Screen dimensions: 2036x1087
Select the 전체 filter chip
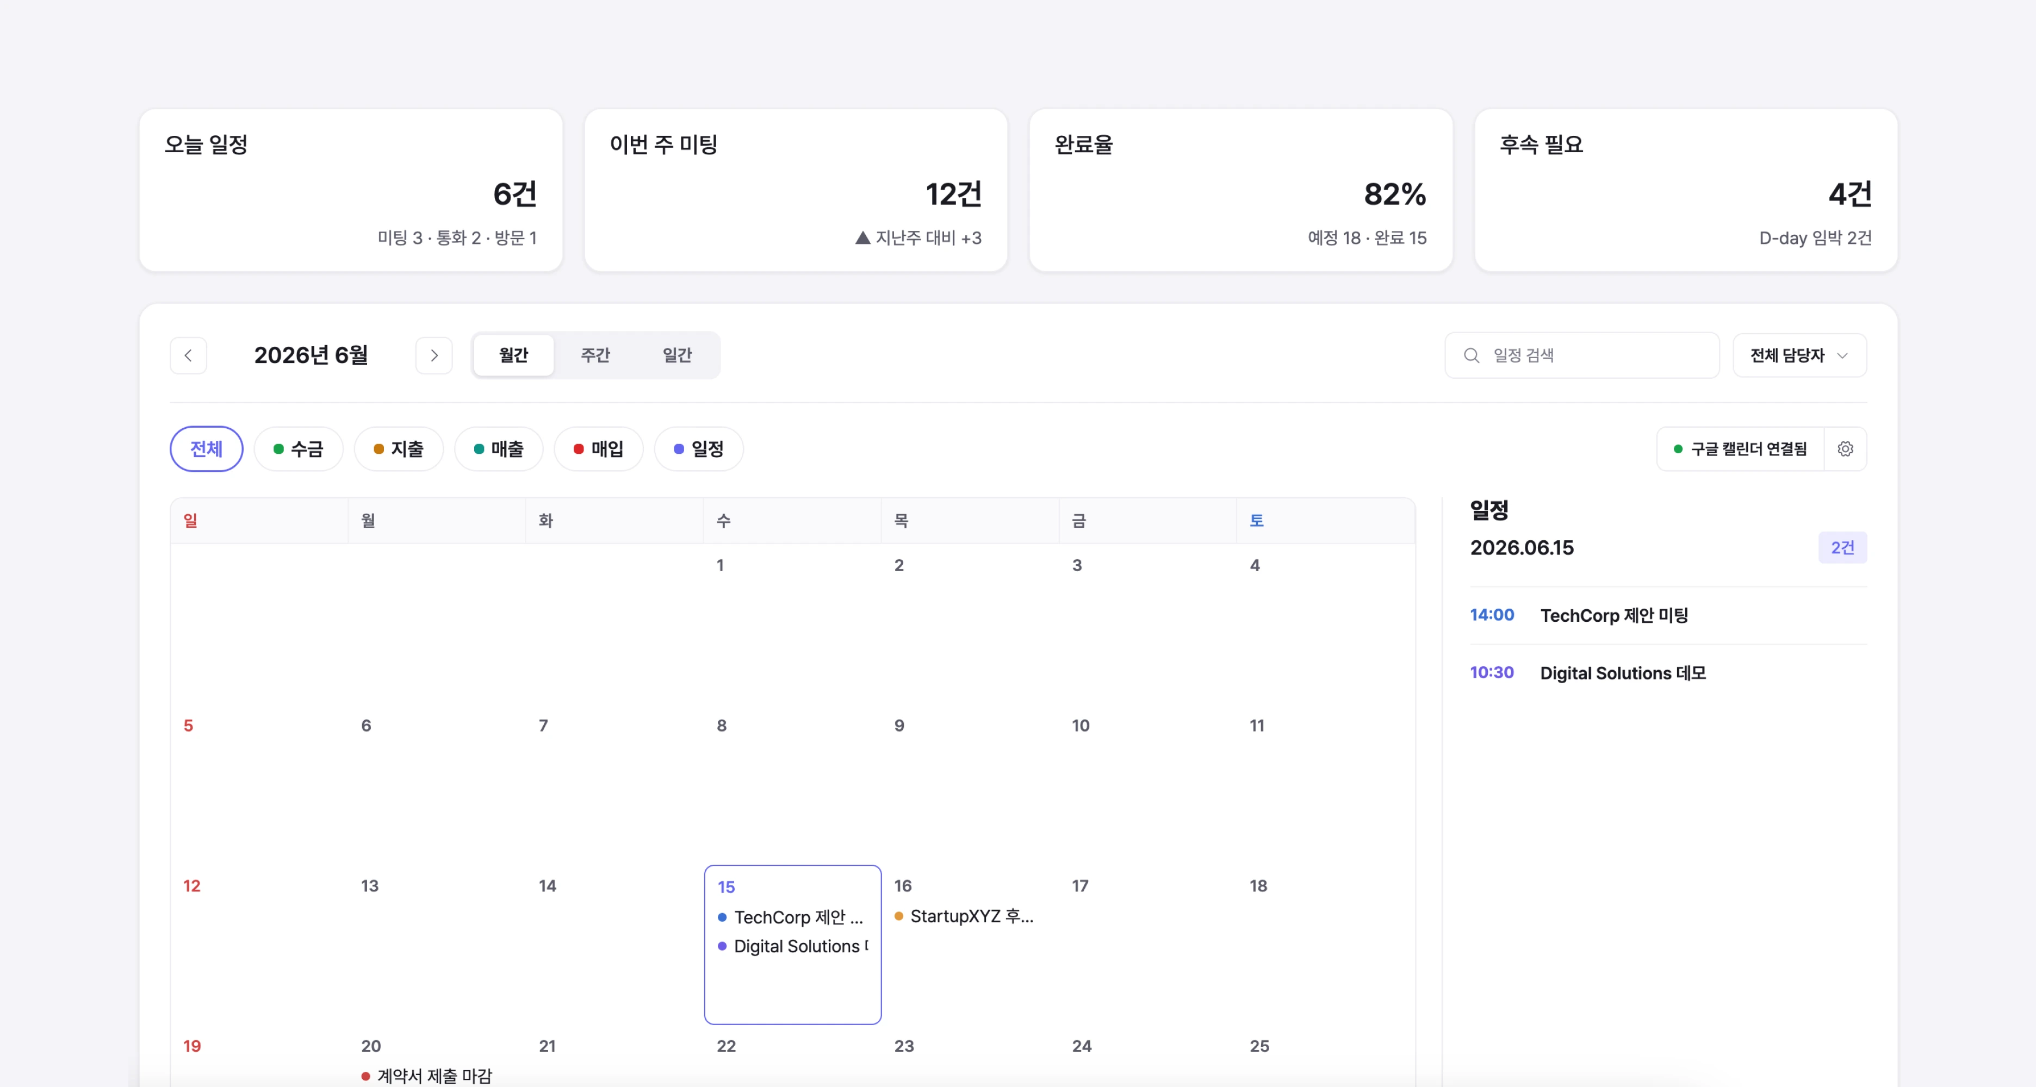[x=206, y=449]
